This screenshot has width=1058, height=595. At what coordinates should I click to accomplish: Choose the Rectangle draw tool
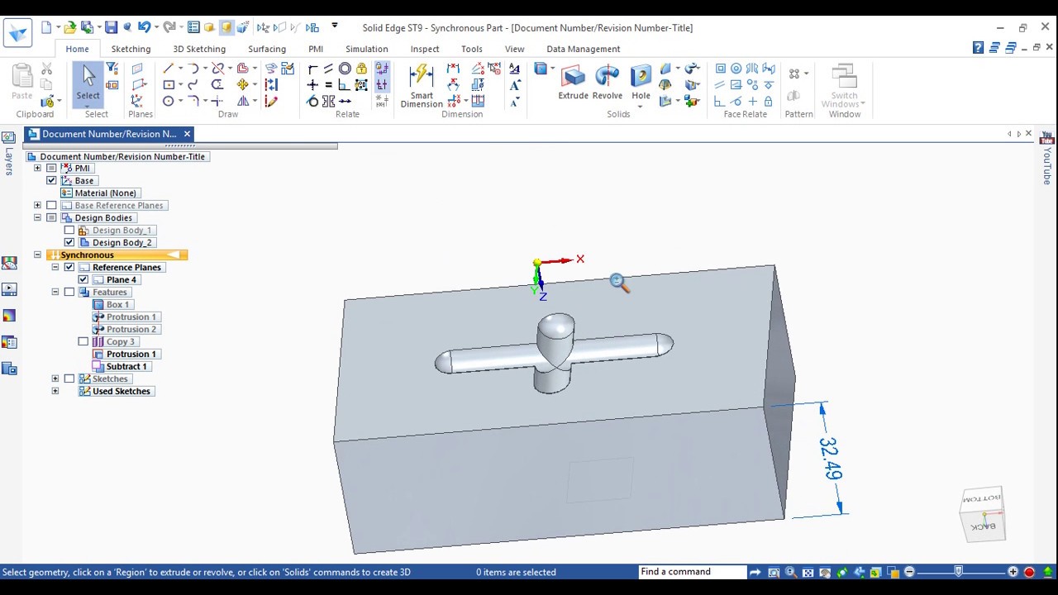point(169,84)
